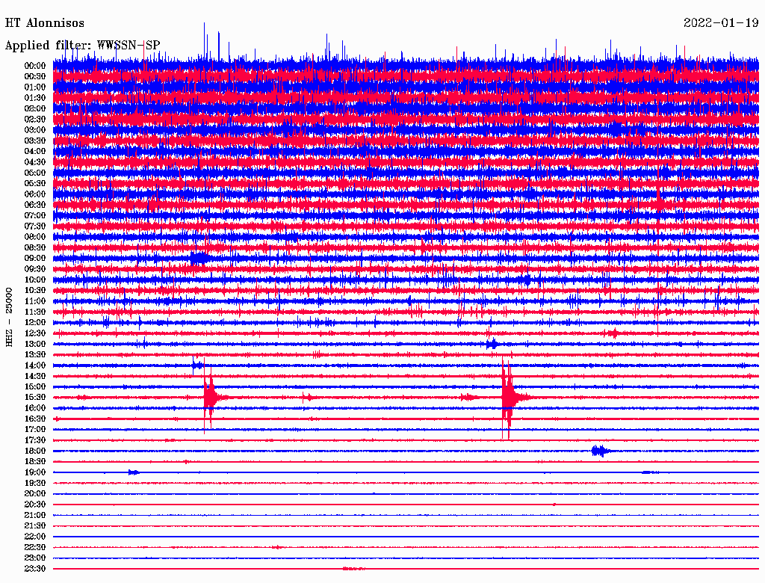Image resolution: width=765 pixels, height=583 pixels.
Task: Select the 19:00 time label
Action: click(x=35, y=472)
